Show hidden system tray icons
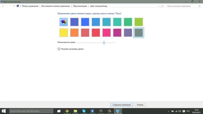This screenshot has height=114, width=203. 168,111
